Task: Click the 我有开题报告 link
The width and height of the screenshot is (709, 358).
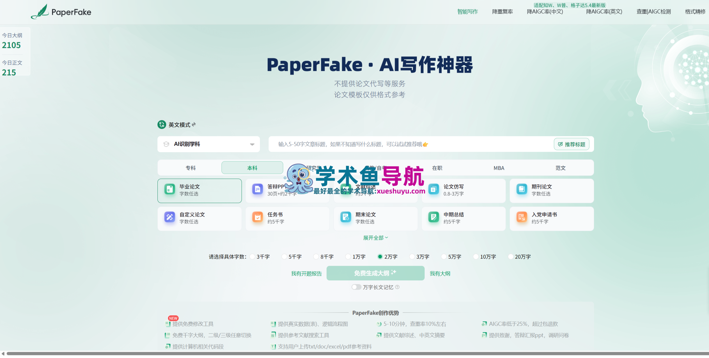Action: [x=306, y=273]
